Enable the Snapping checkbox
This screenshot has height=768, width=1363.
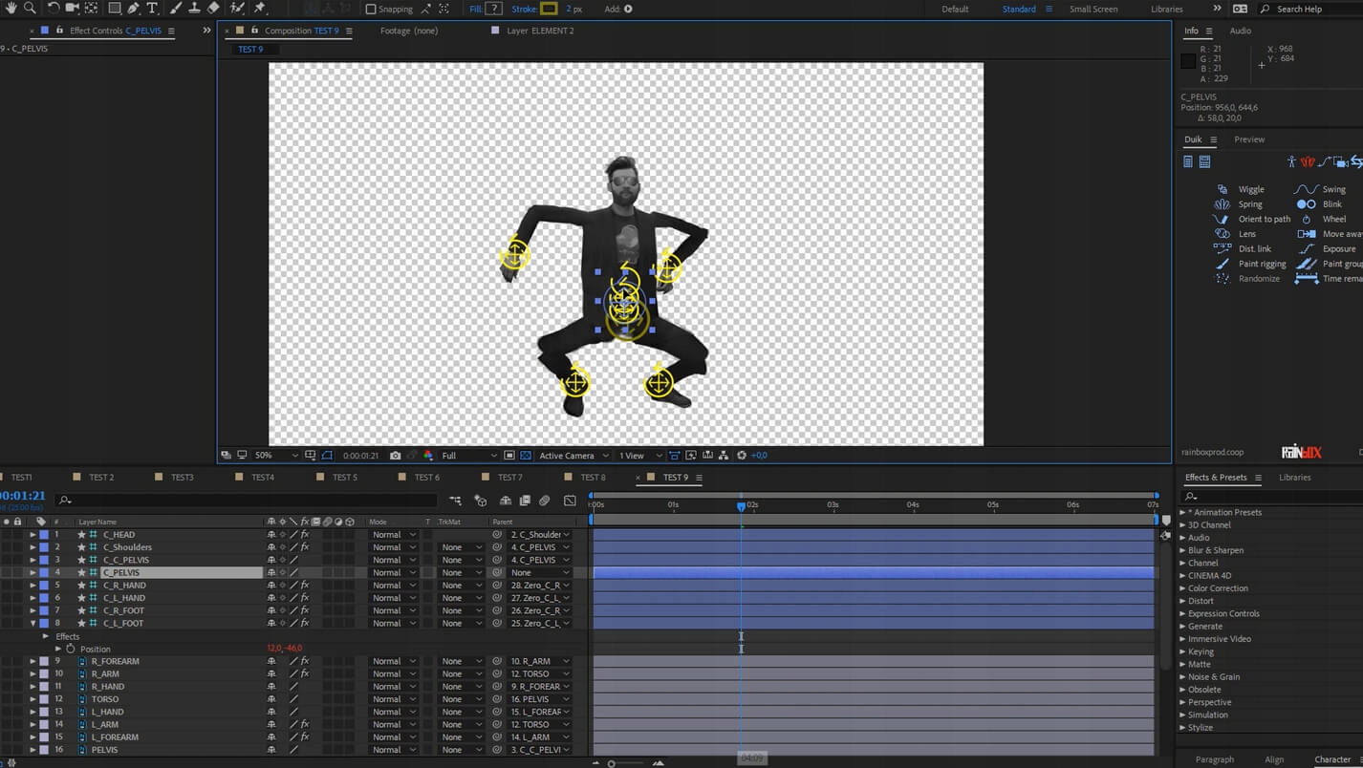371,9
